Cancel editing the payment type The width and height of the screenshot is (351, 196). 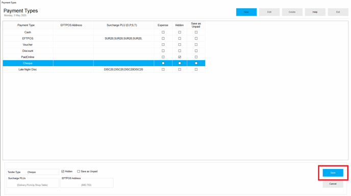[333, 184]
